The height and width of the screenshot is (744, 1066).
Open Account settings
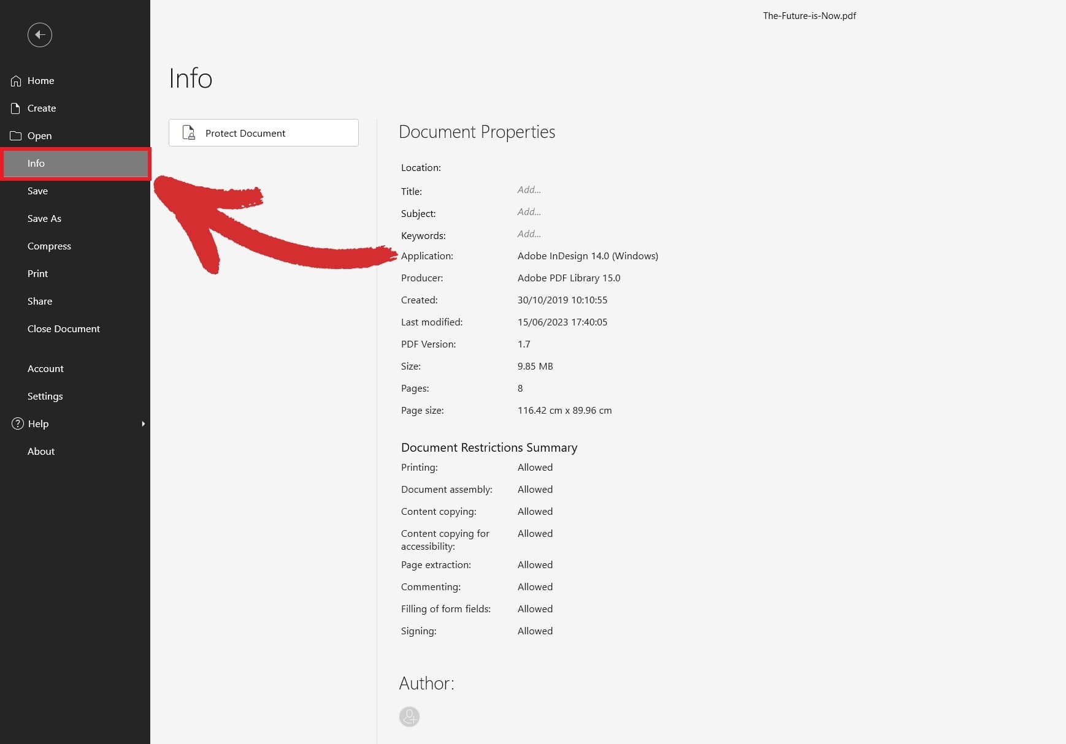pyautogui.click(x=45, y=368)
